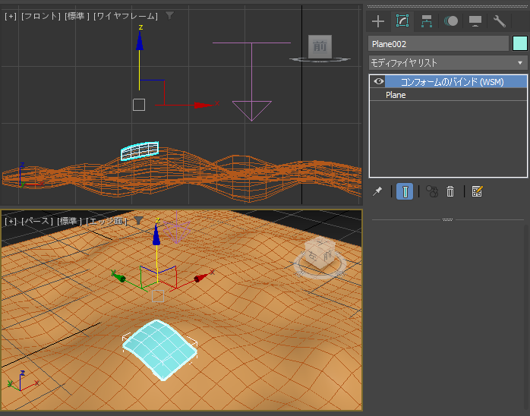
Task: Click [+] menu in perspective viewport
Action: tap(11, 222)
